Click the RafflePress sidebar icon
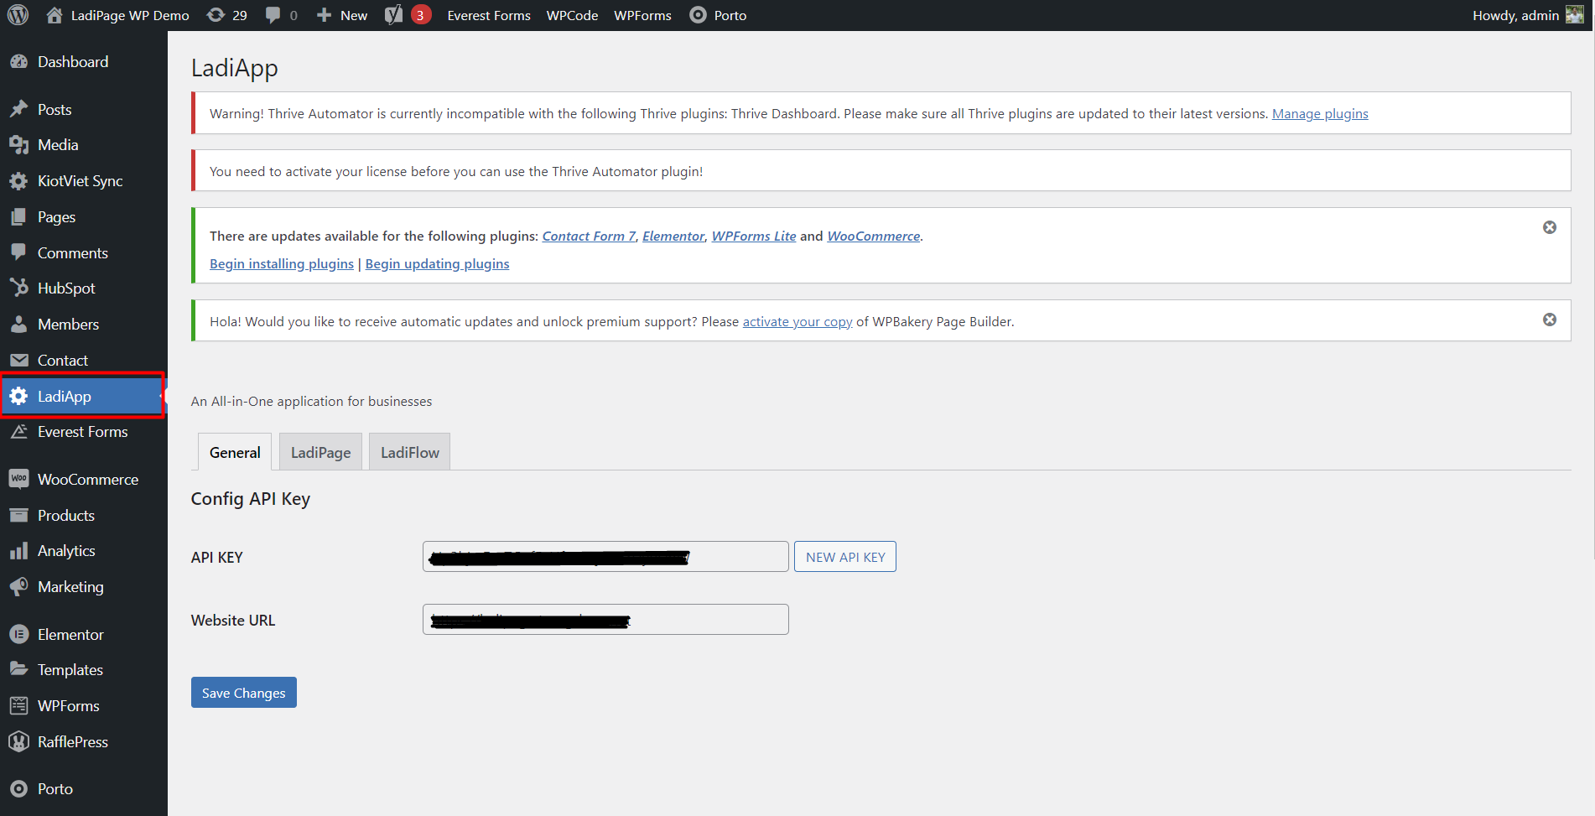Screen dimensions: 1595x816 pyautogui.click(x=18, y=742)
